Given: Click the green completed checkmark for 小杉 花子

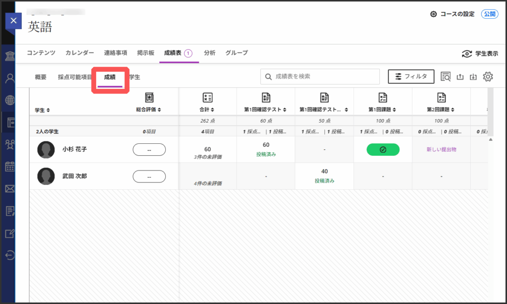Looking at the screenshot, I should pyautogui.click(x=383, y=150).
